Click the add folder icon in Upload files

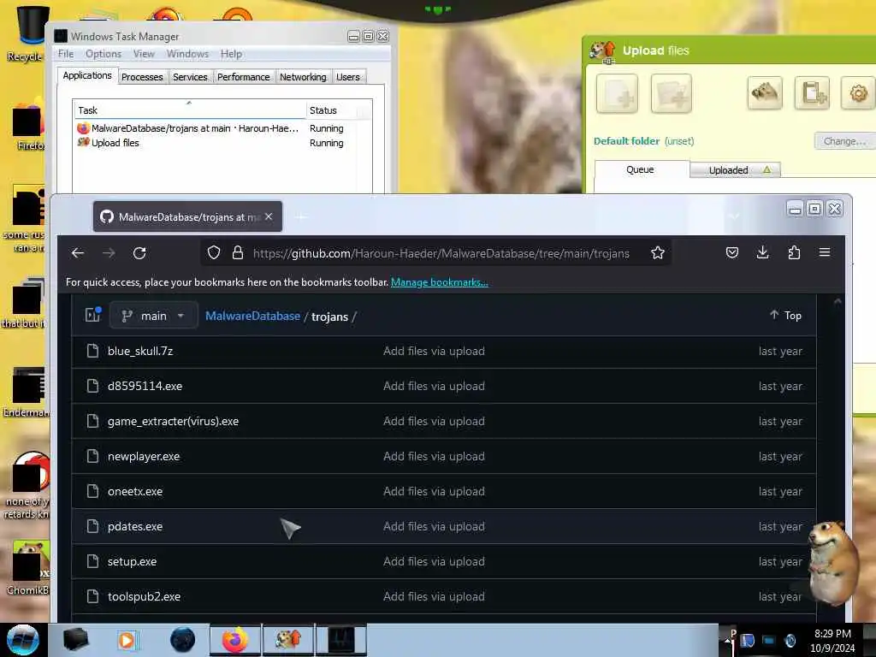click(672, 93)
